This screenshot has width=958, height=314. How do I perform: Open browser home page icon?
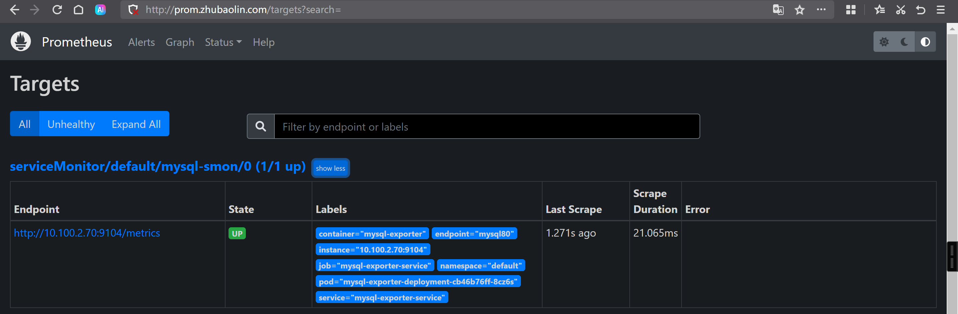(x=79, y=10)
